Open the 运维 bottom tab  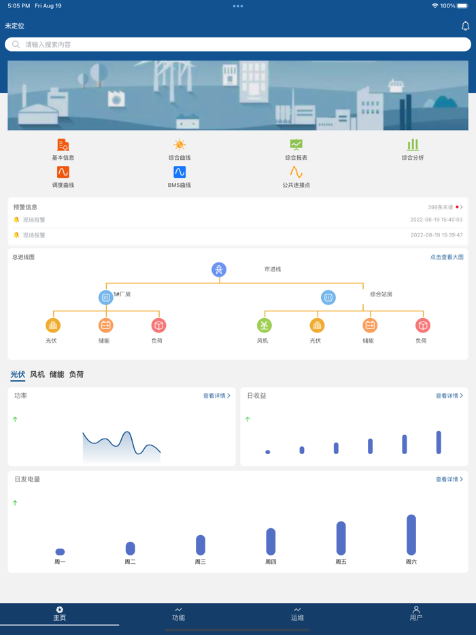[297, 614]
